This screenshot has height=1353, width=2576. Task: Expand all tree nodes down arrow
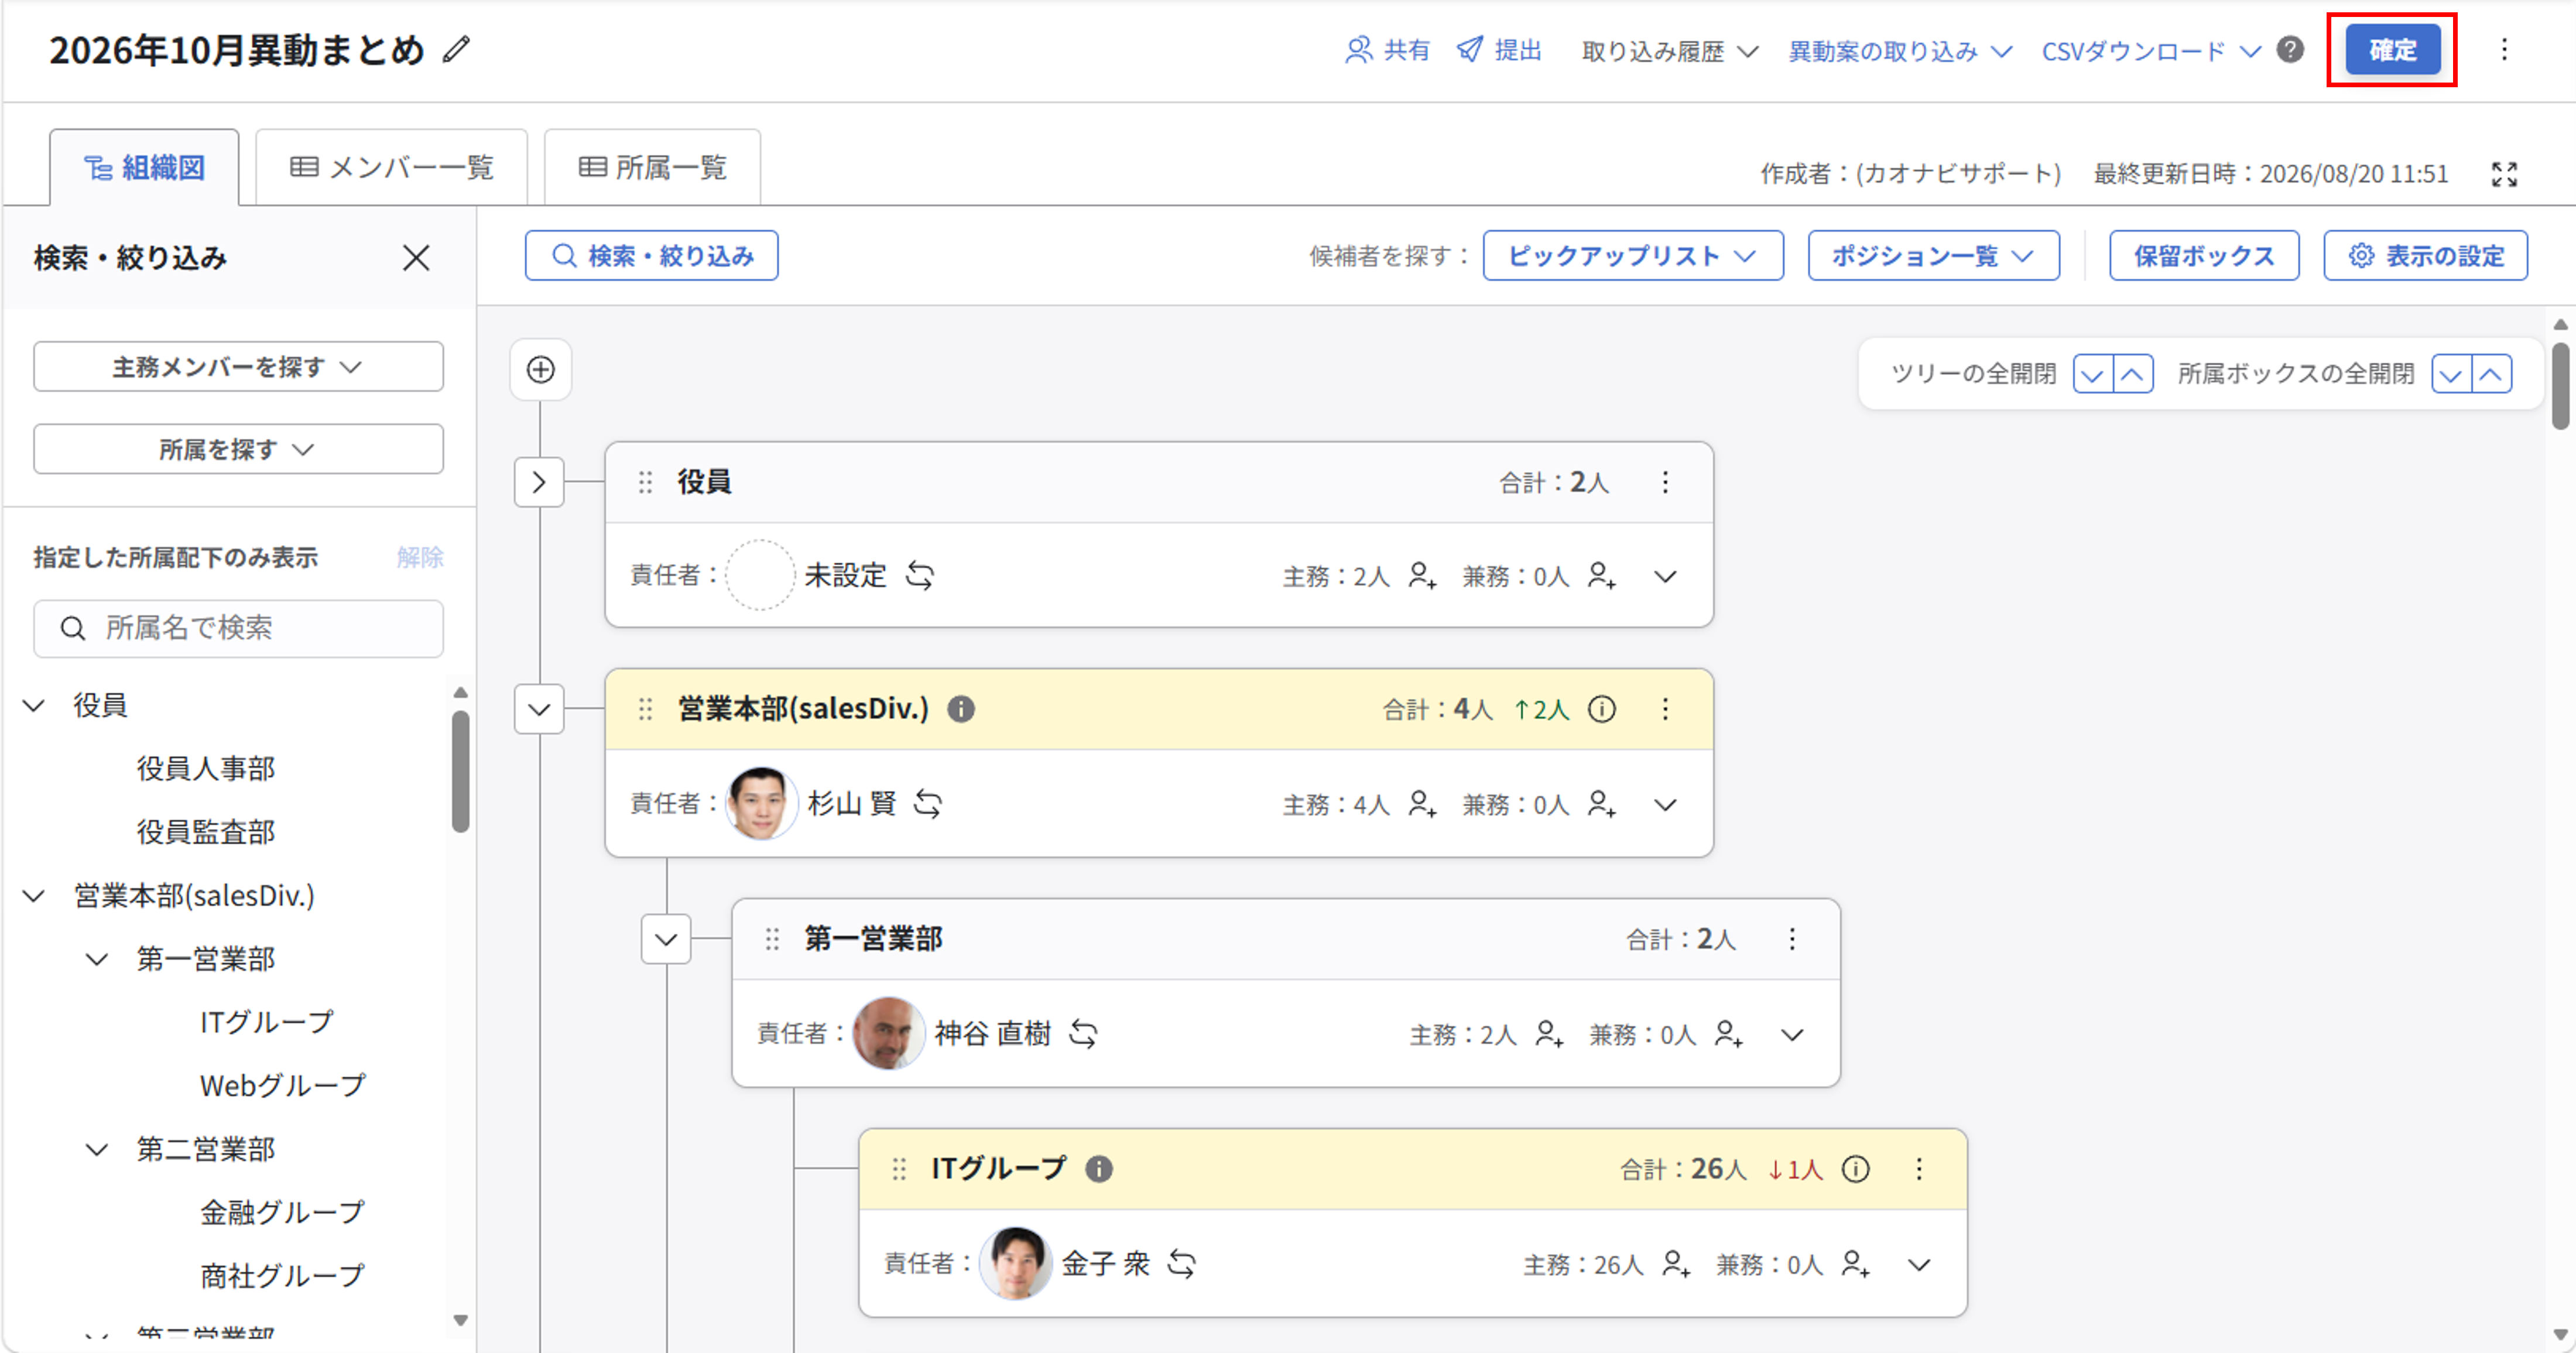pyautogui.click(x=2093, y=374)
